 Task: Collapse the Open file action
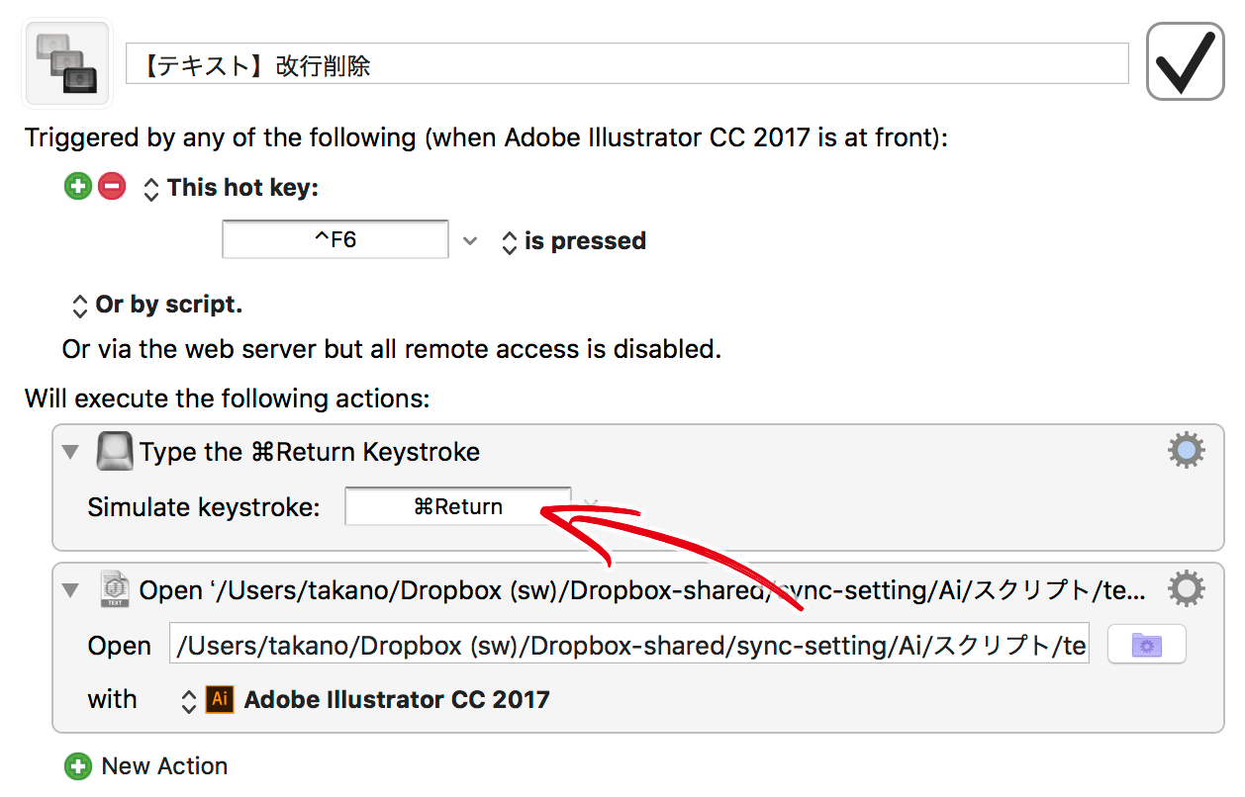pos(70,590)
